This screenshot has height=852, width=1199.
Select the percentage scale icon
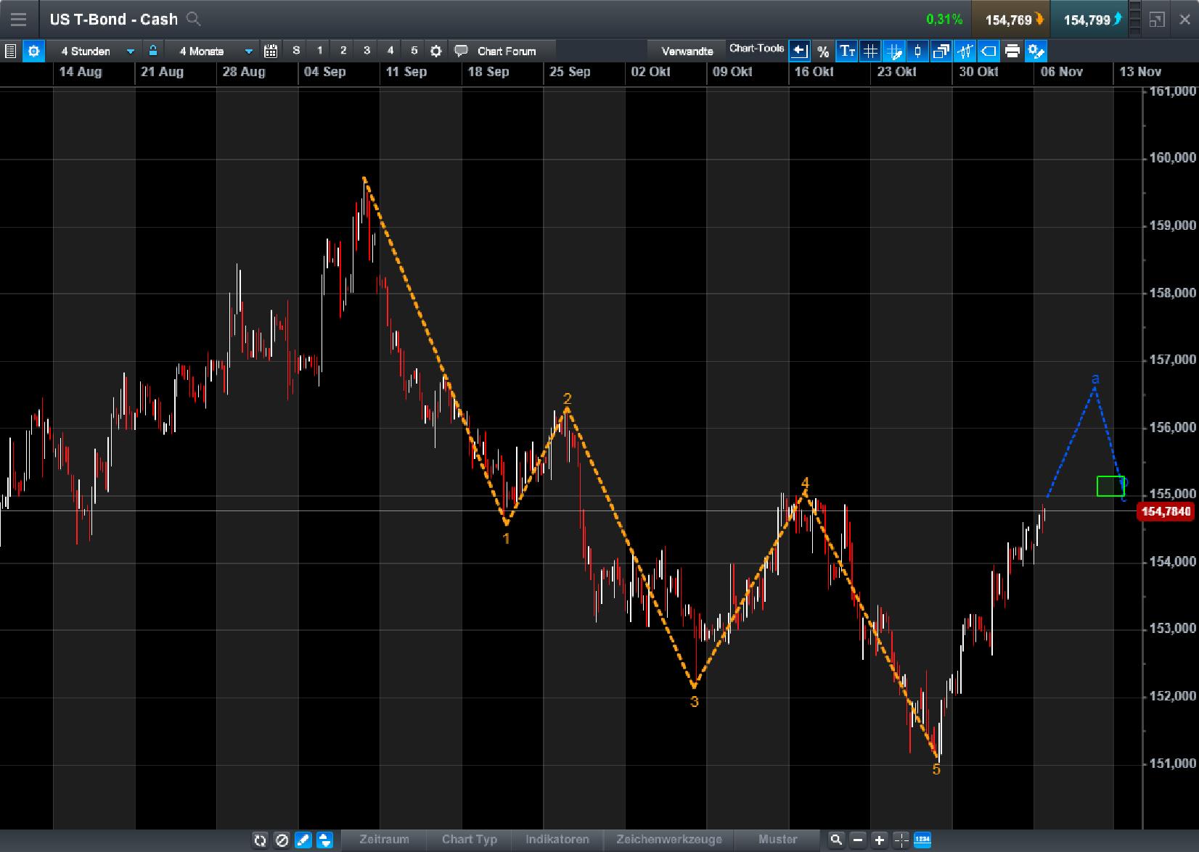[x=823, y=51]
